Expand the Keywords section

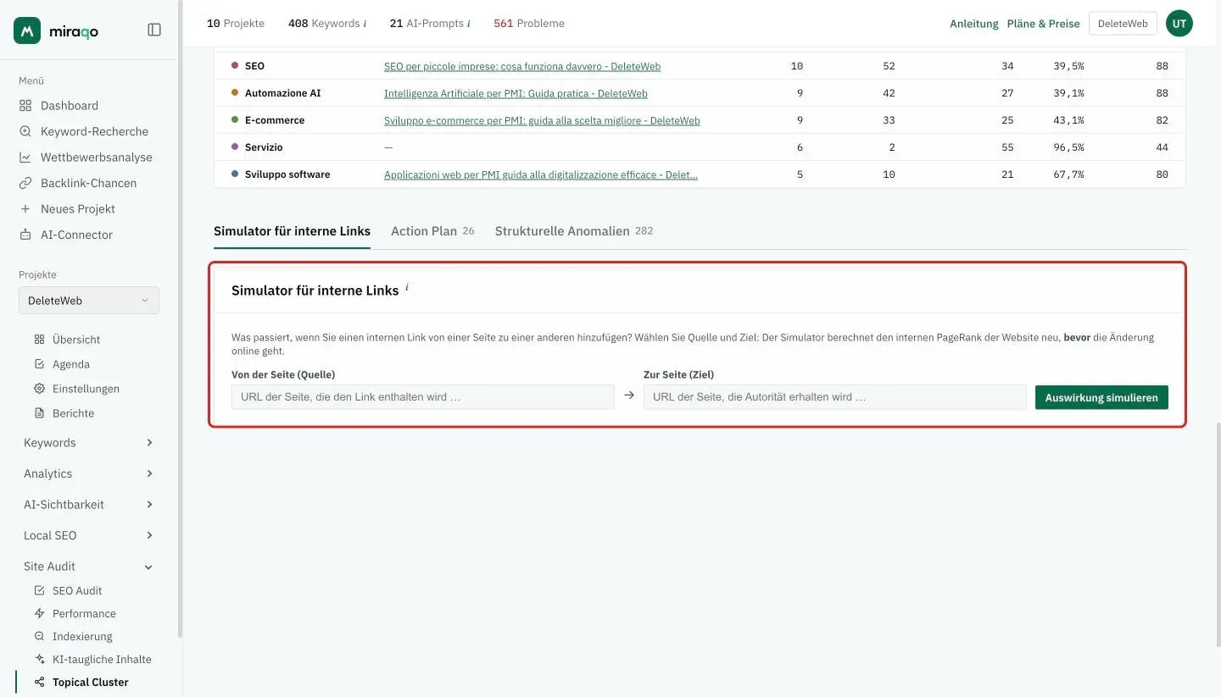[x=89, y=443]
